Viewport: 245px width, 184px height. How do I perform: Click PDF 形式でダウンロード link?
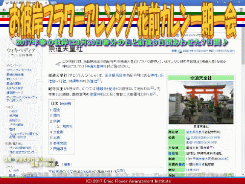pyautogui.click(x=23, y=153)
